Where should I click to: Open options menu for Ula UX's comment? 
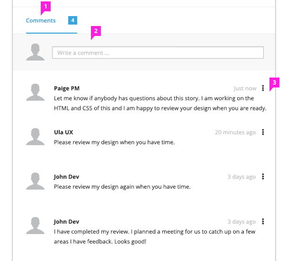[x=263, y=132]
